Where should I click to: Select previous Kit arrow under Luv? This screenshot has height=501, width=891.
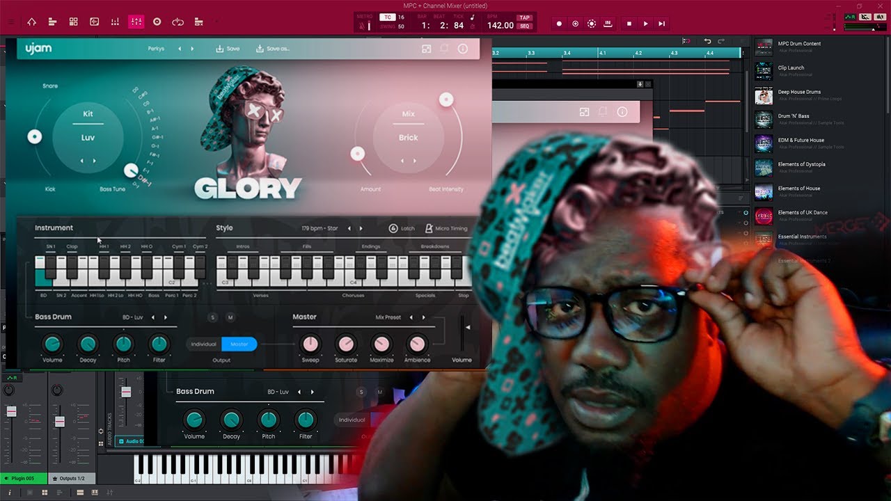[x=81, y=161]
